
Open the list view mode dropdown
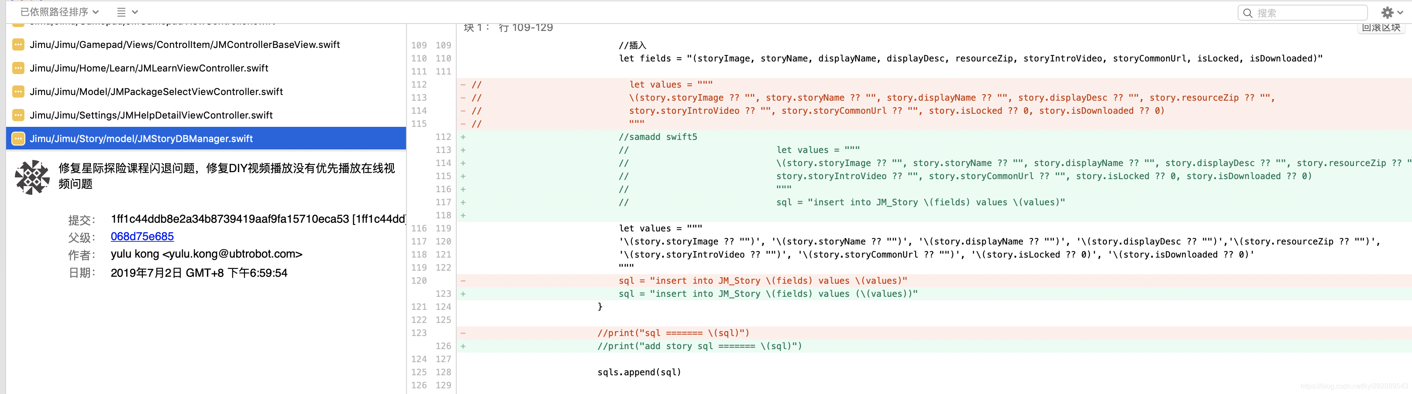point(127,11)
